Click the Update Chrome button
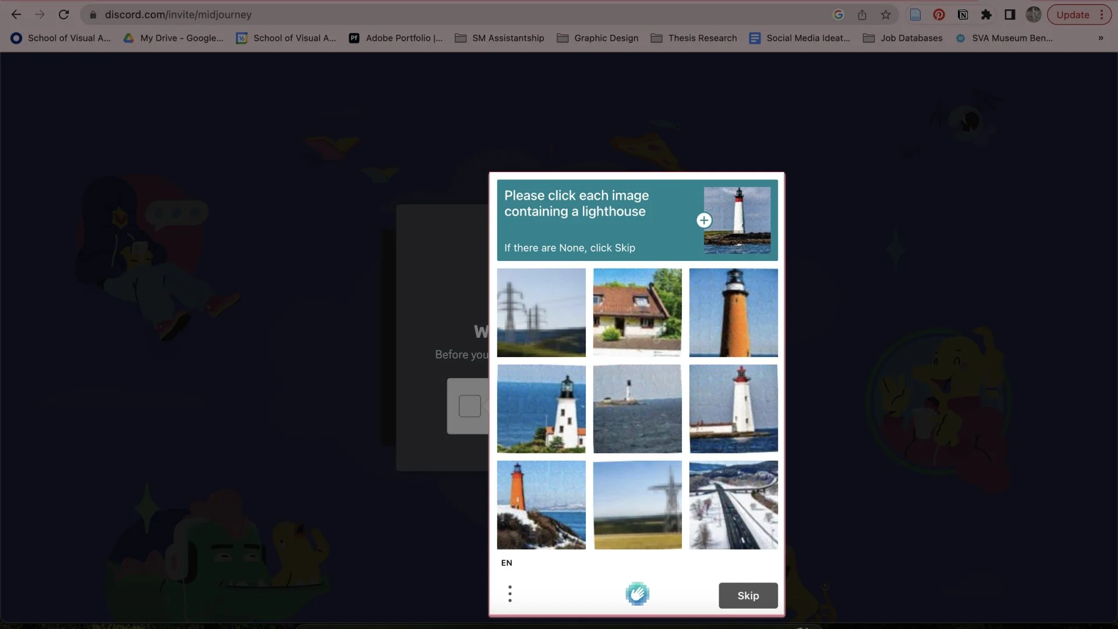Viewport: 1118px width, 629px height. (x=1073, y=15)
